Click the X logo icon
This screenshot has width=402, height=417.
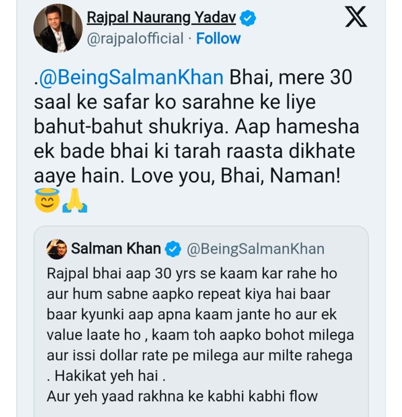click(x=357, y=18)
